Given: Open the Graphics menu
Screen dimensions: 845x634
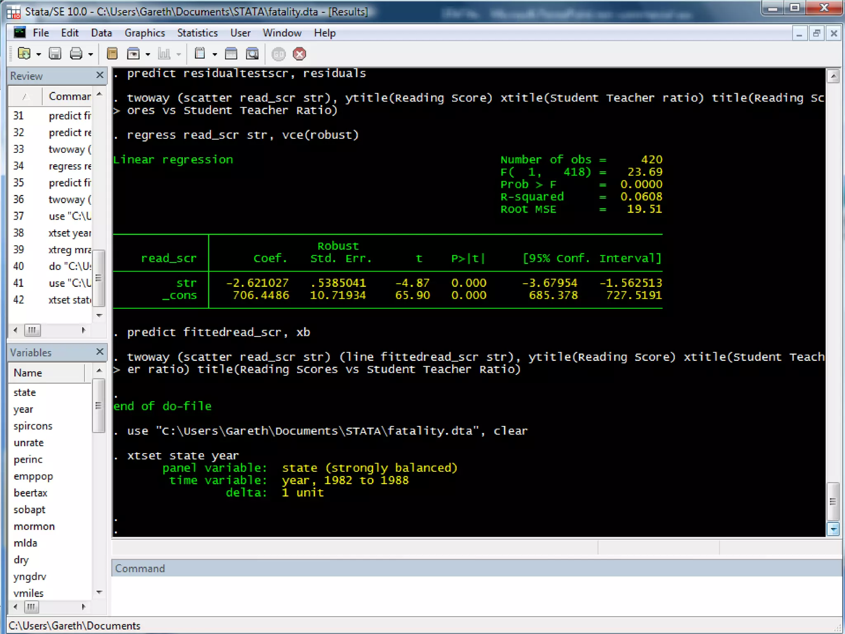Looking at the screenshot, I should pos(144,33).
